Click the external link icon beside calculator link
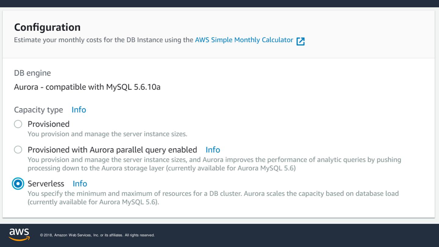Screen dimensions: 439x247 click(300, 41)
